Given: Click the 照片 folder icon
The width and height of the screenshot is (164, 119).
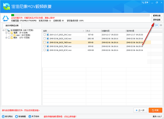Looking at the screenshot, I should [12, 37].
